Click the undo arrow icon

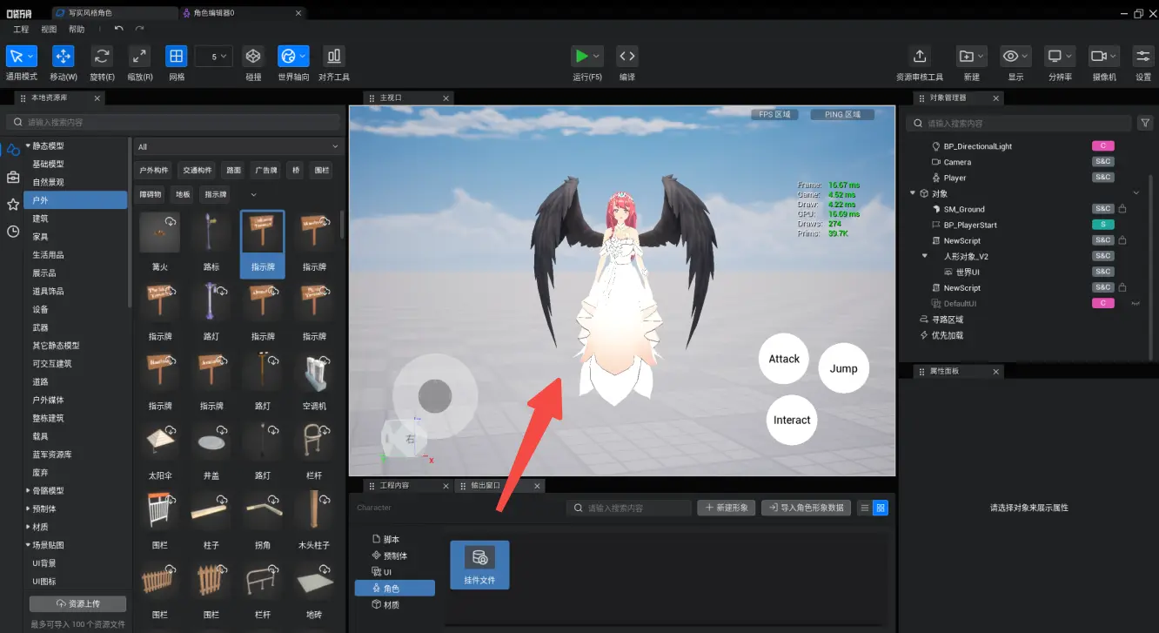119,29
